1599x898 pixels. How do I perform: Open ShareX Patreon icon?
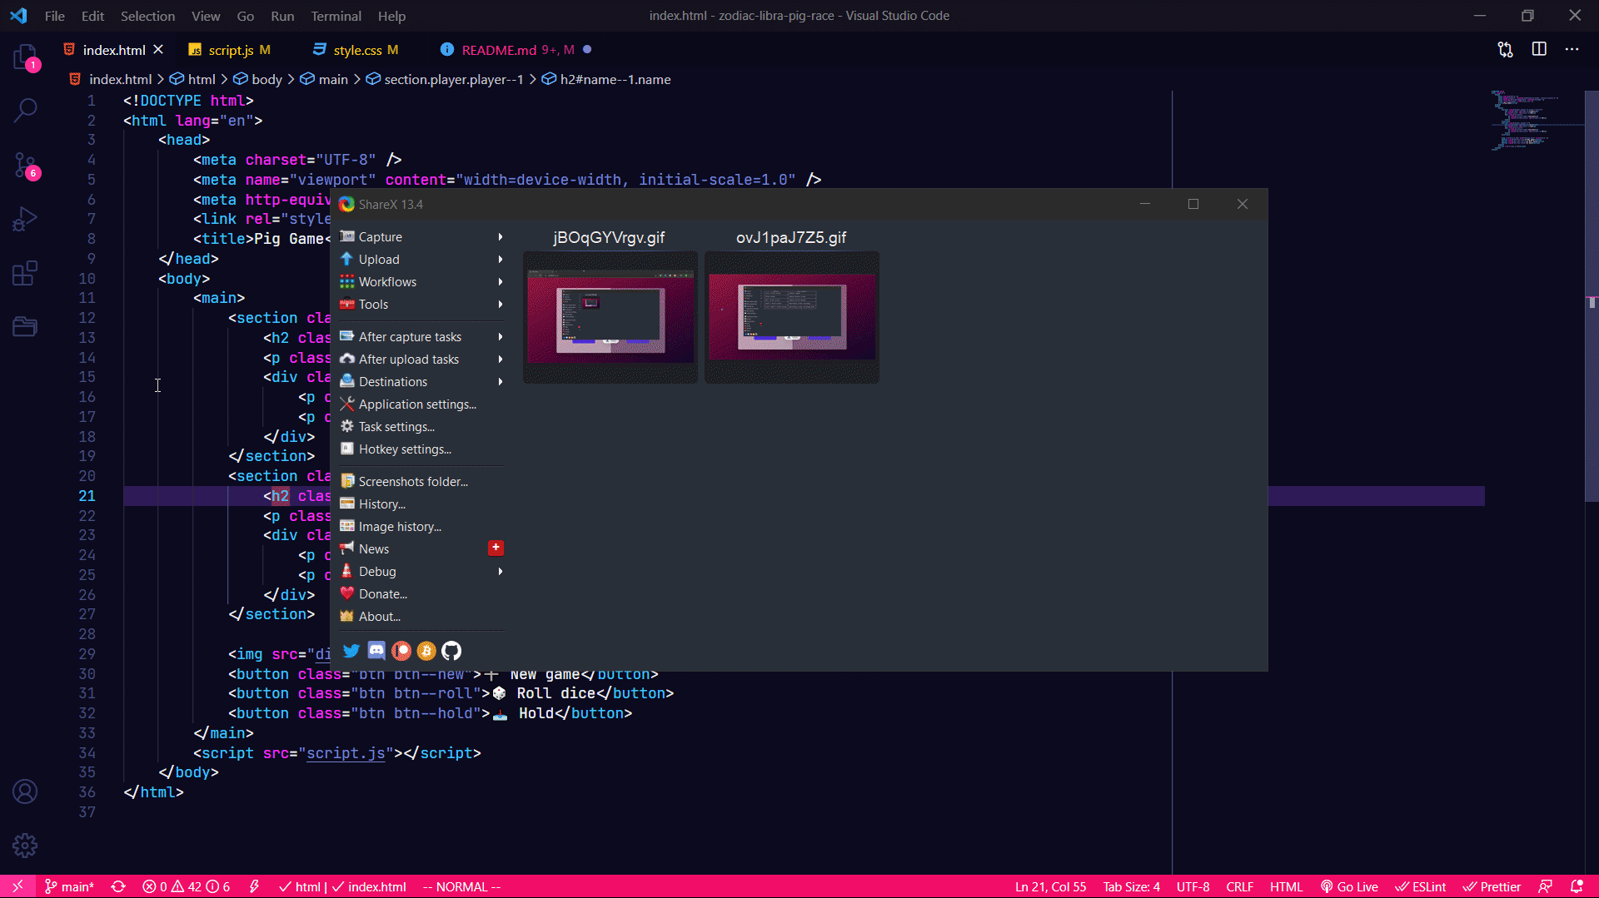point(401,651)
